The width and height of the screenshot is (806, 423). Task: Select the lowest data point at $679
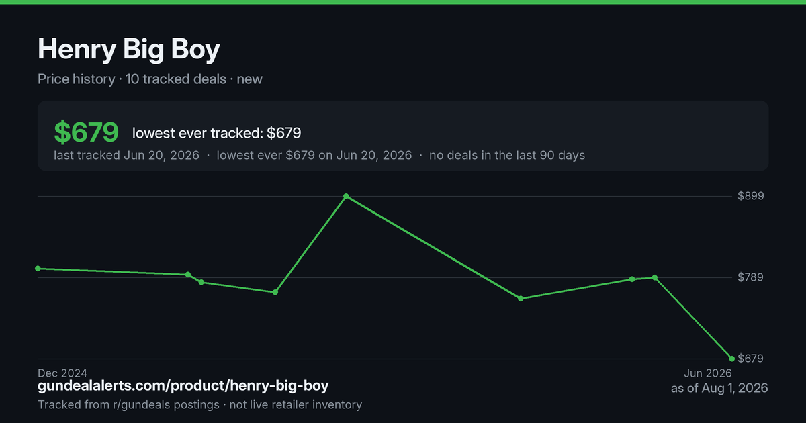(731, 359)
